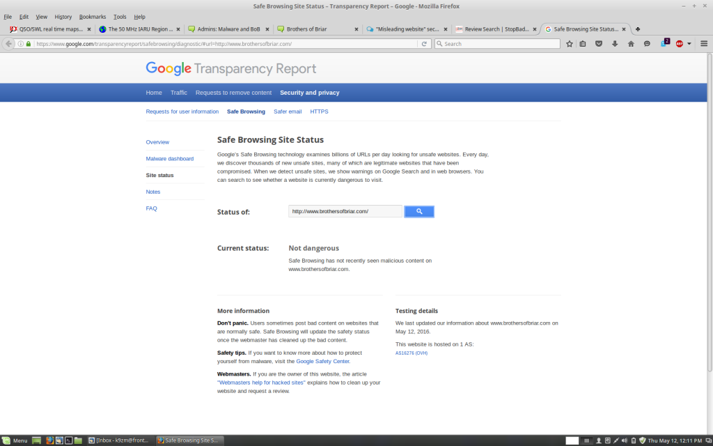This screenshot has width=713, height=446.
Task: Open Requests to remove content
Action: point(233,93)
